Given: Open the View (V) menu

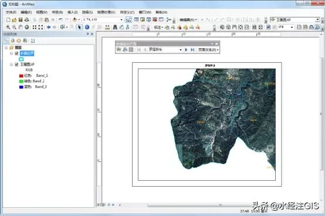Looking at the screenshot, I should [42, 12].
